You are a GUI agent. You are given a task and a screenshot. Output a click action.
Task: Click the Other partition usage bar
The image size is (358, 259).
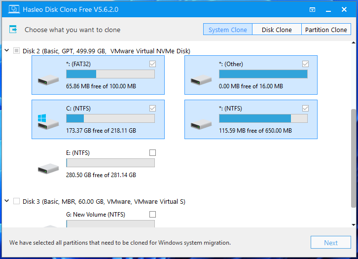click(263, 74)
